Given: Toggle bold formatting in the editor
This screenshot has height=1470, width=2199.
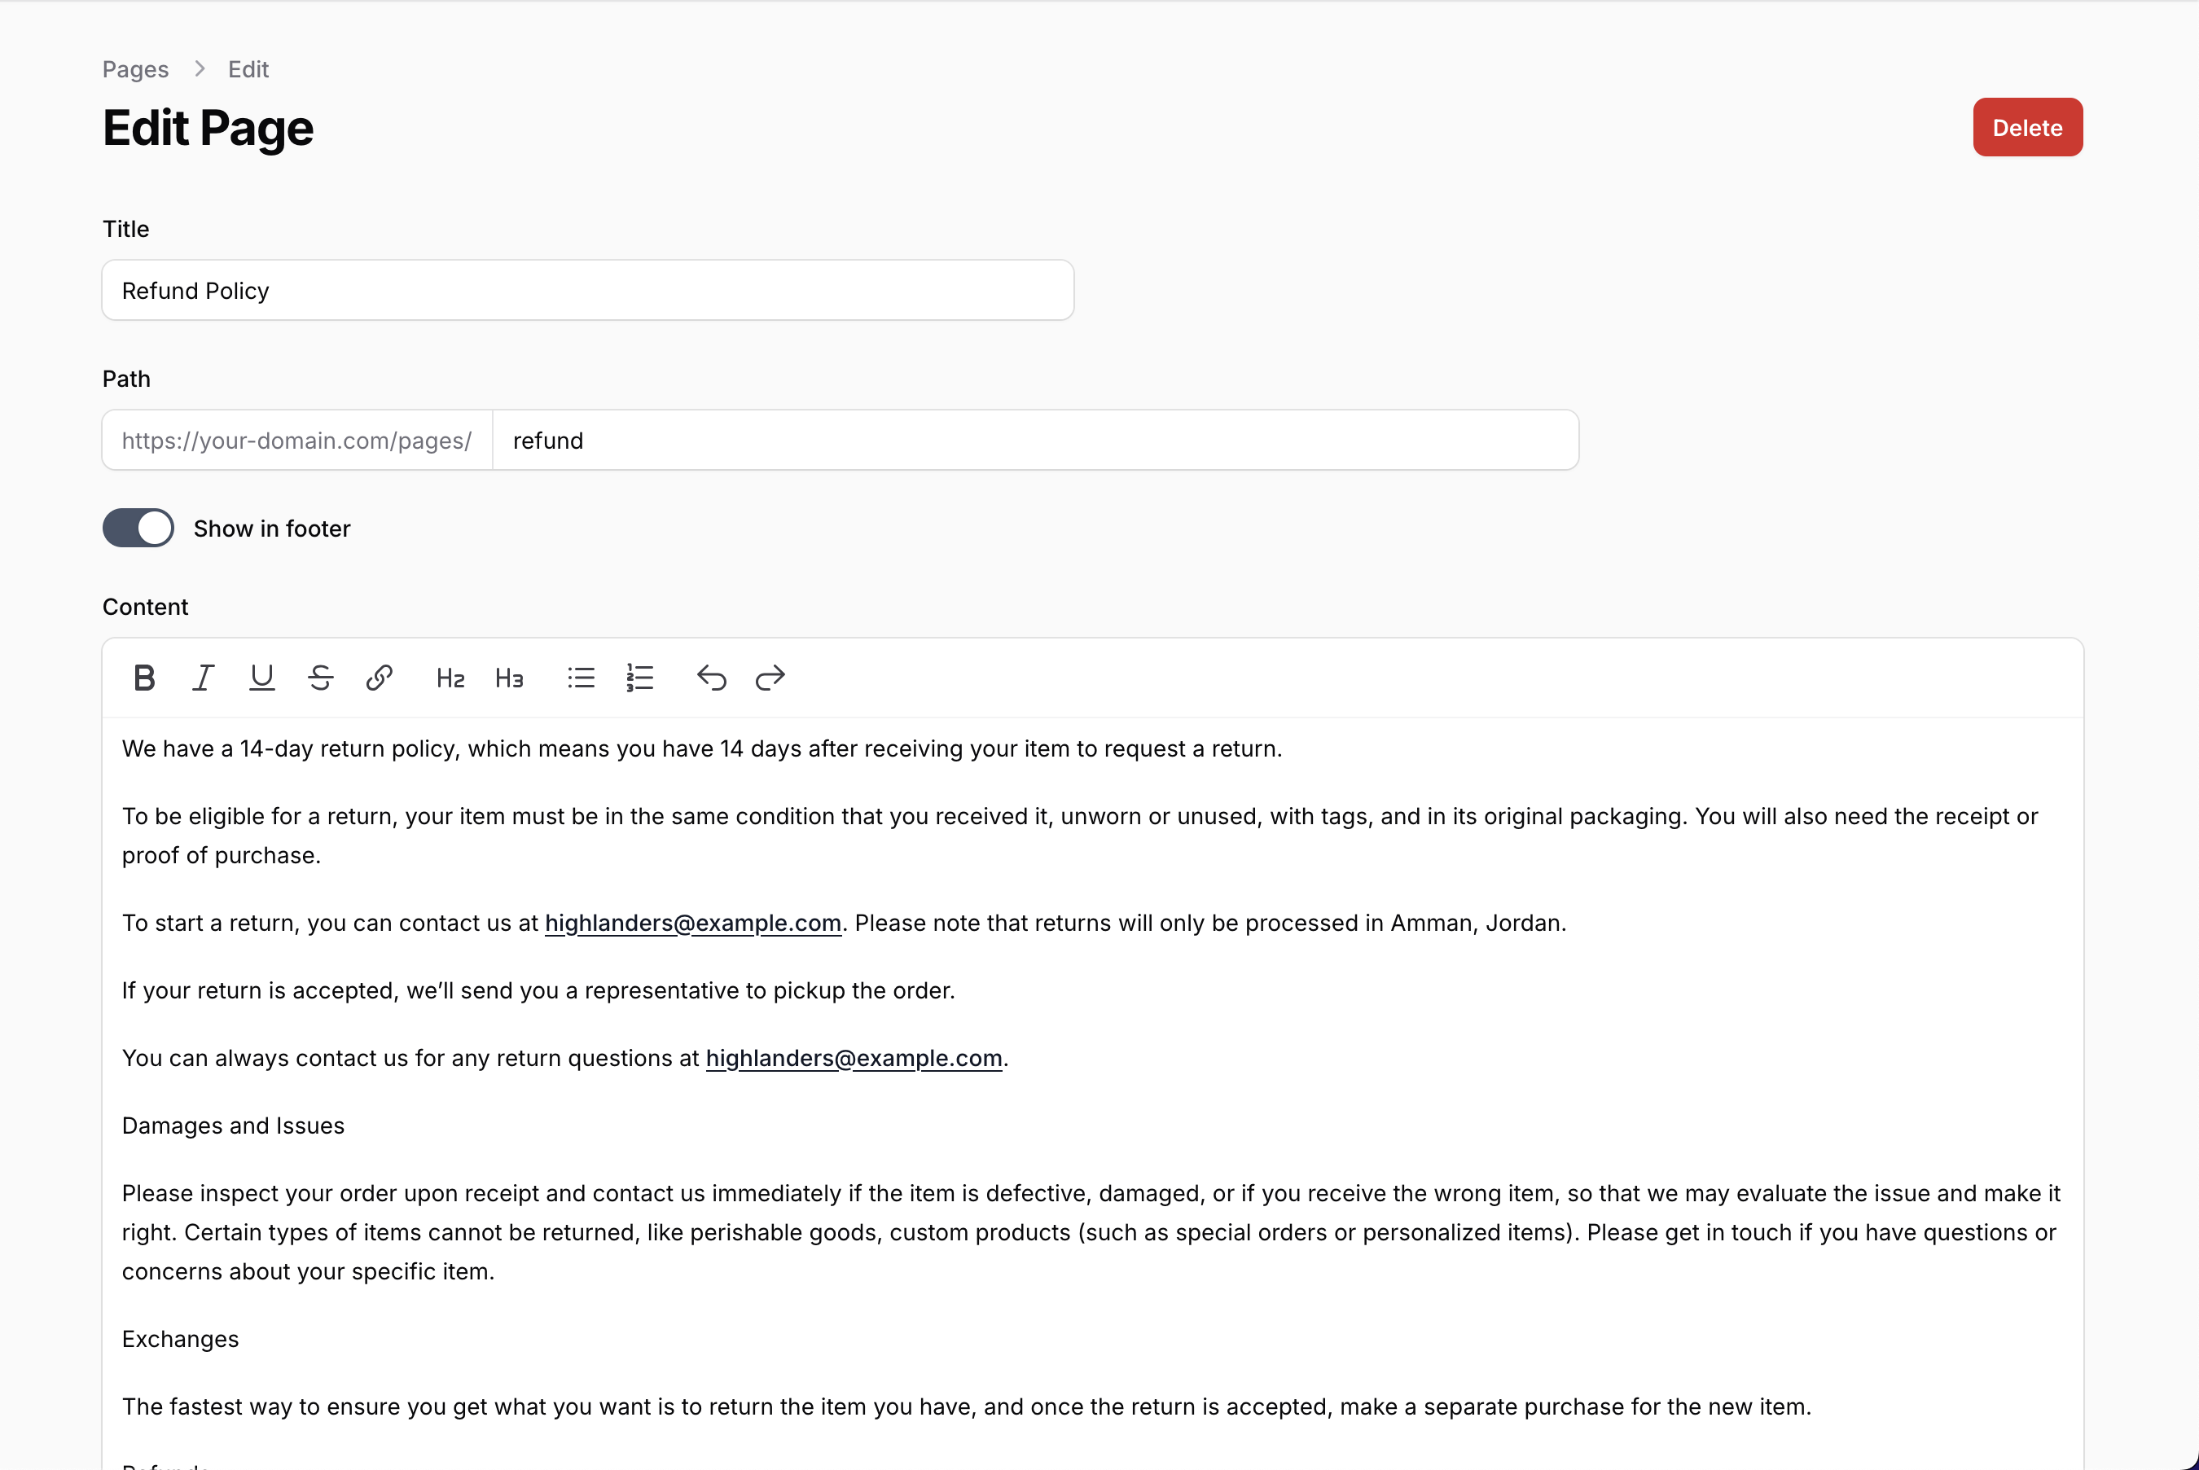Looking at the screenshot, I should pos(144,677).
